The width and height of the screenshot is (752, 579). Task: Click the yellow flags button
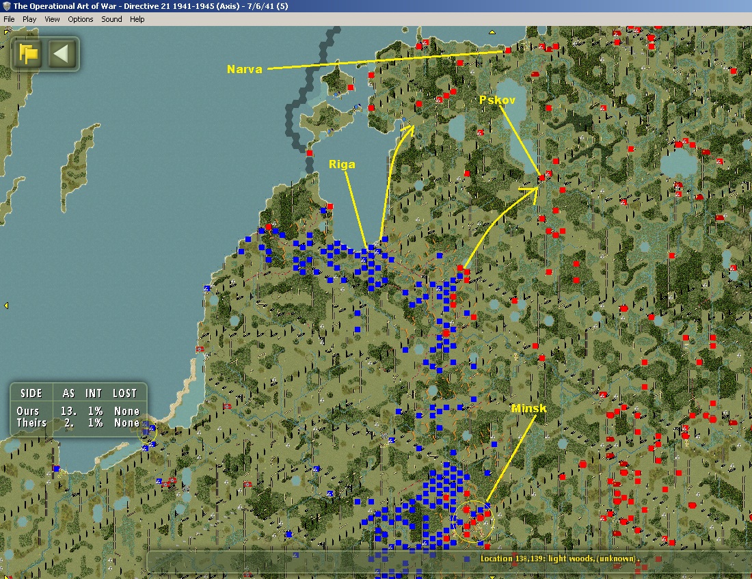29,54
